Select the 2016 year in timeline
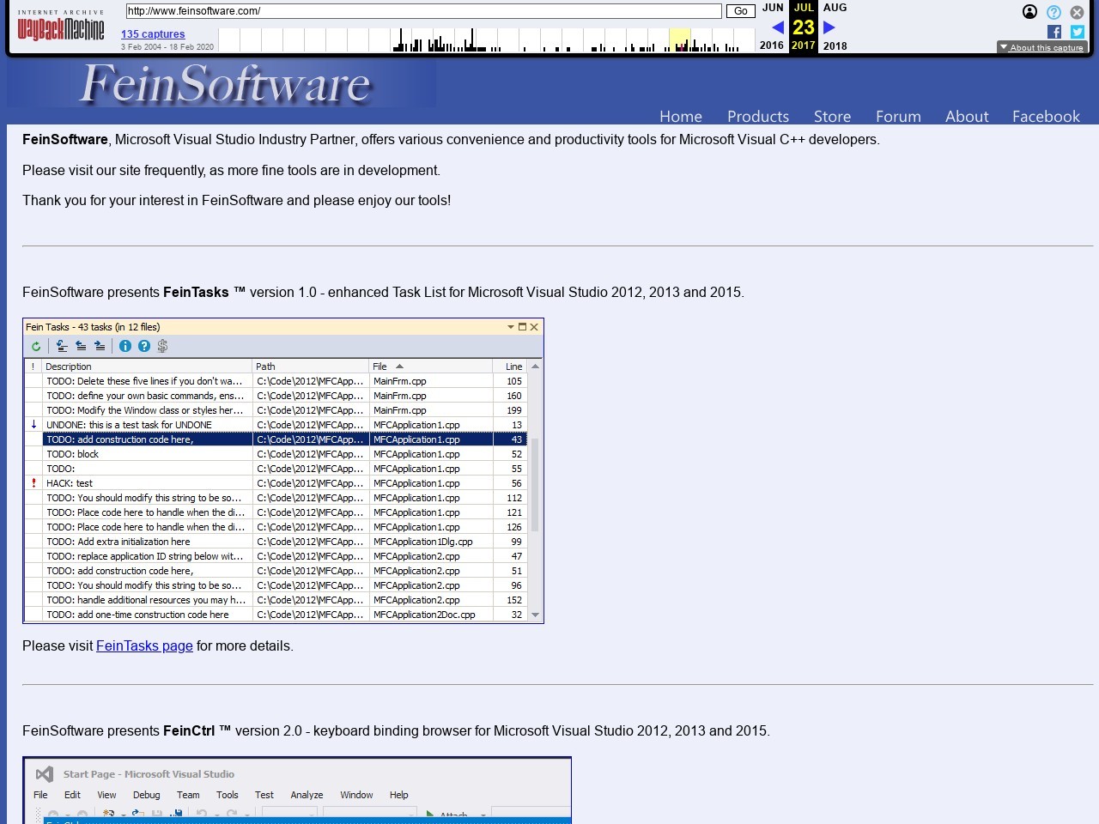 [x=771, y=45]
